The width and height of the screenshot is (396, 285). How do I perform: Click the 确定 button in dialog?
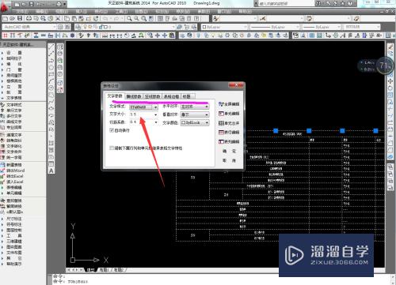pyautogui.click(x=229, y=152)
